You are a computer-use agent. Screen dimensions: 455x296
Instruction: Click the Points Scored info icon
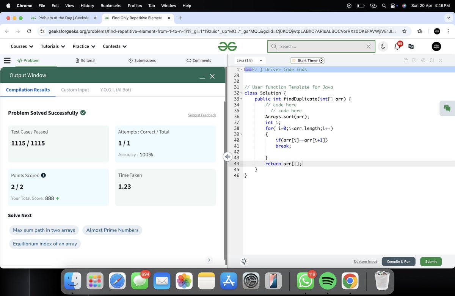43,175
